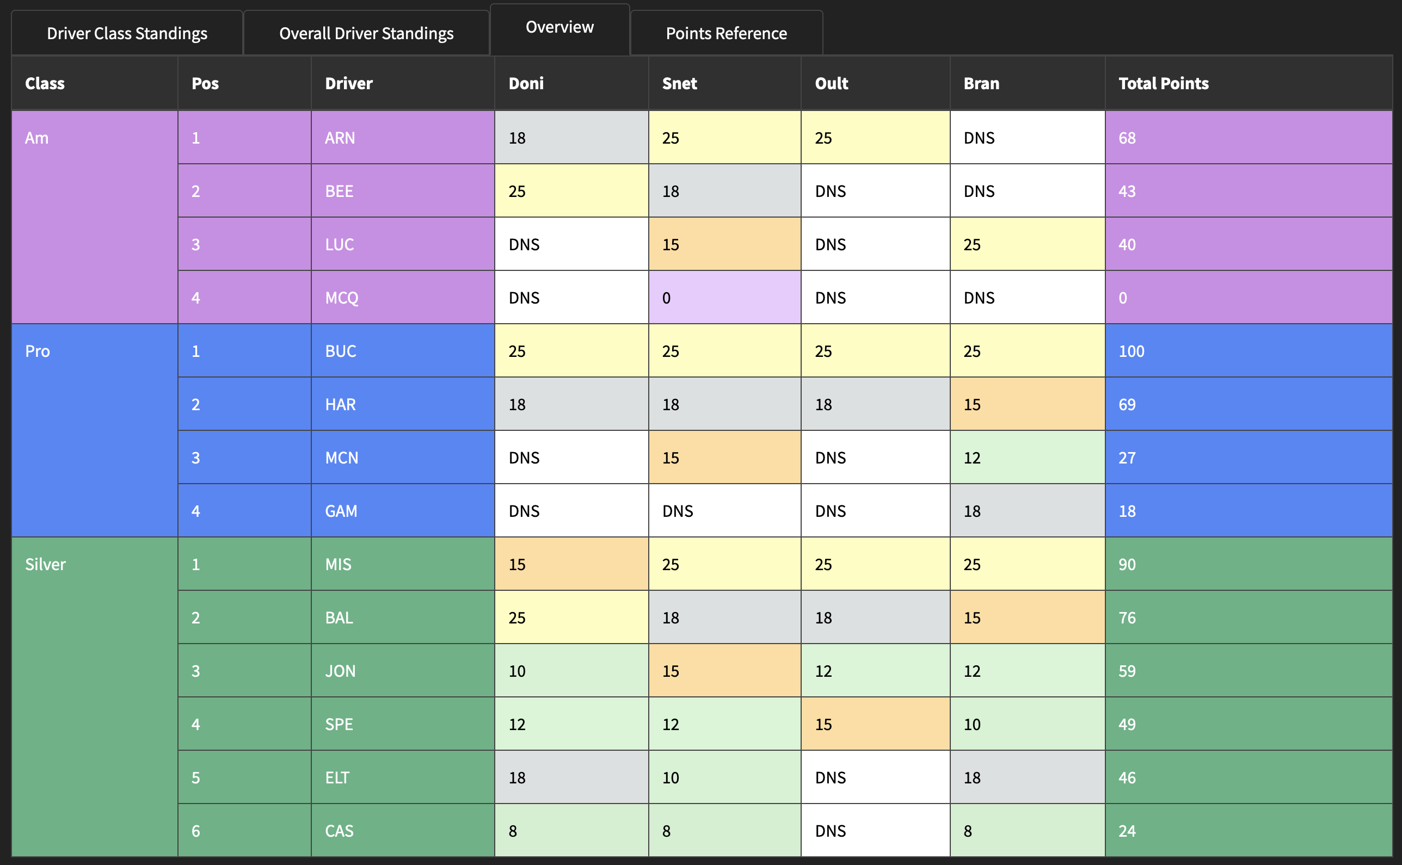Image resolution: width=1402 pixels, height=865 pixels.
Task: Click driver CAS in last row
Action: 339,831
